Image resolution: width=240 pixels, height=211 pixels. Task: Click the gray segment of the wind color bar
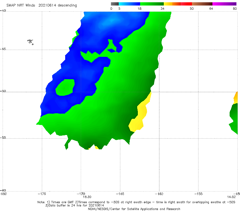click(114, 4)
